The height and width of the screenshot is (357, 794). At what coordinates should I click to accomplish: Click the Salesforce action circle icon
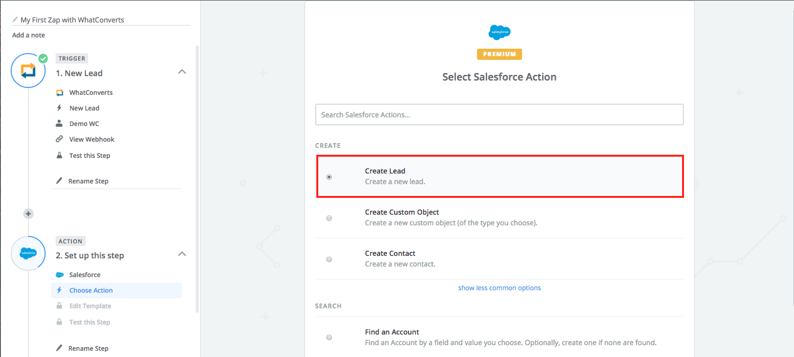click(x=28, y=253)
